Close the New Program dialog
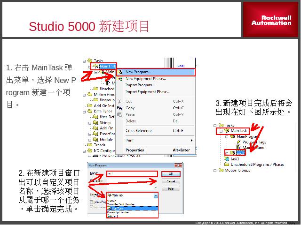Screen dimensions: 301x225 178,165
